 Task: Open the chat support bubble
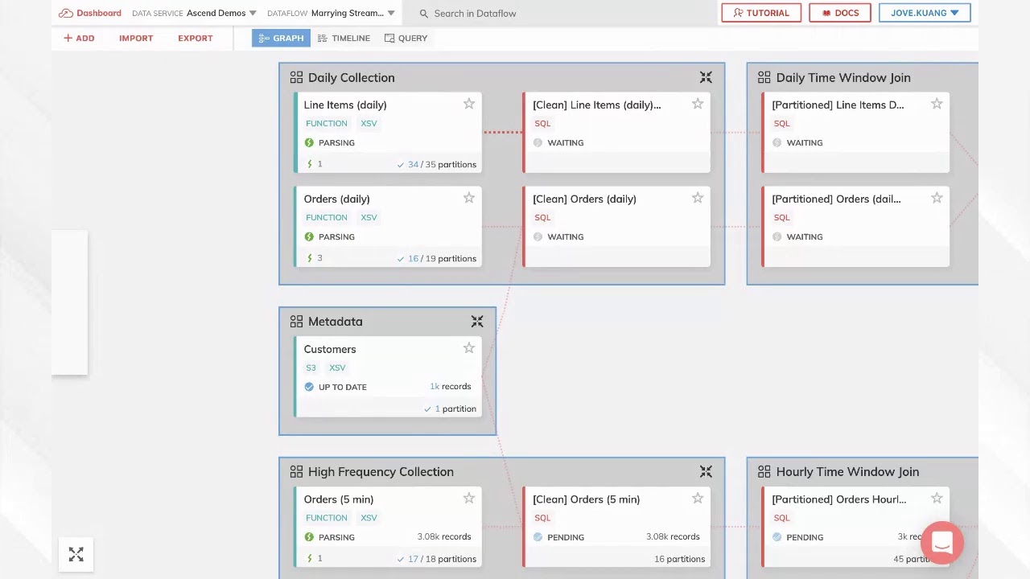pos(942,543)
